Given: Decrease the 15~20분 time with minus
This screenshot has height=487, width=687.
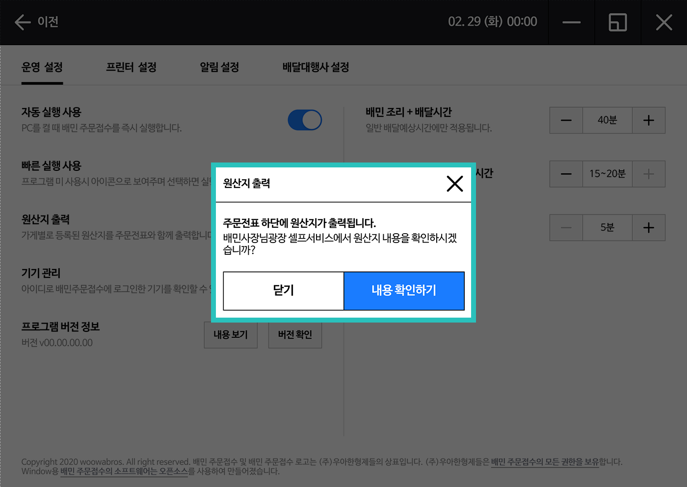Looking at the screenshot, I should coord(566,174).
